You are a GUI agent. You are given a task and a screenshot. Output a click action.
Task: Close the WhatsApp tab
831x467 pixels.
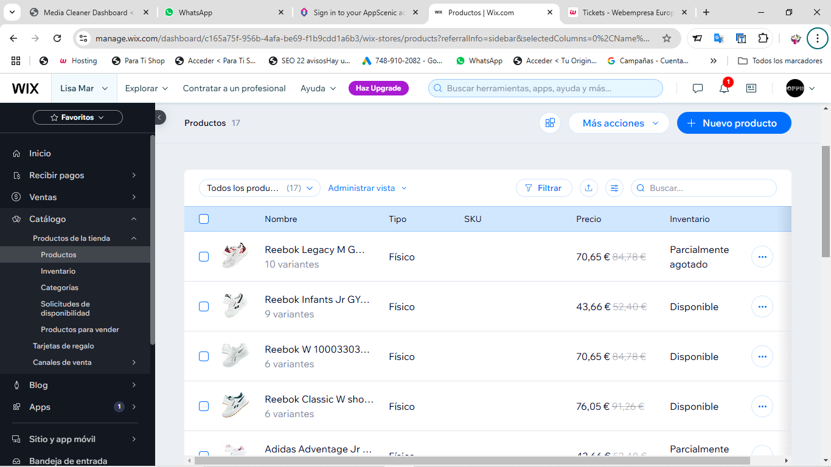[280, 12]
